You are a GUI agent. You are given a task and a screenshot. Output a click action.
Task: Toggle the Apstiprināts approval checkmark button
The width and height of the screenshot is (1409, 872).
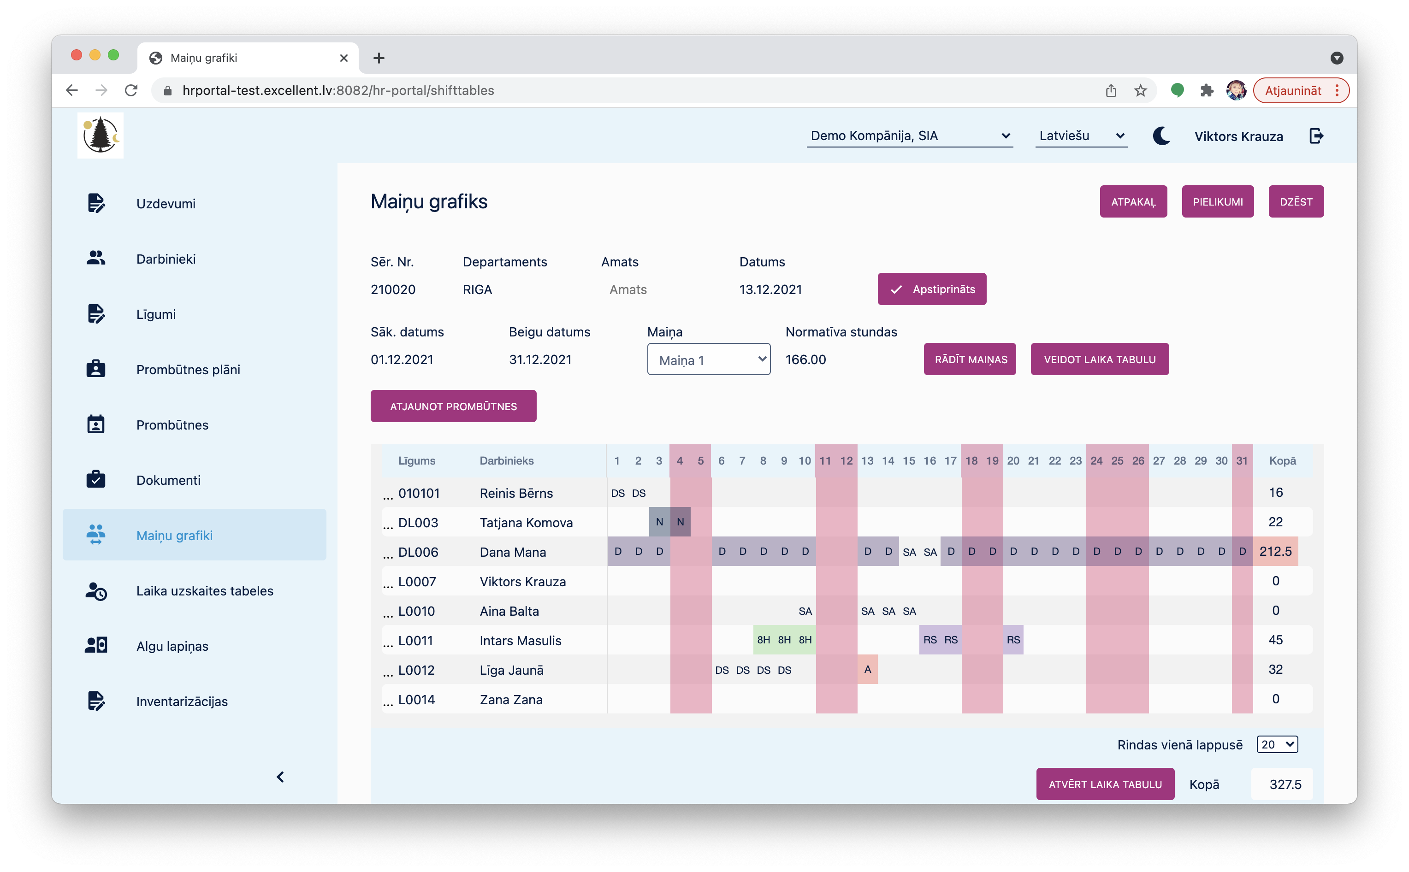(931, 289)
